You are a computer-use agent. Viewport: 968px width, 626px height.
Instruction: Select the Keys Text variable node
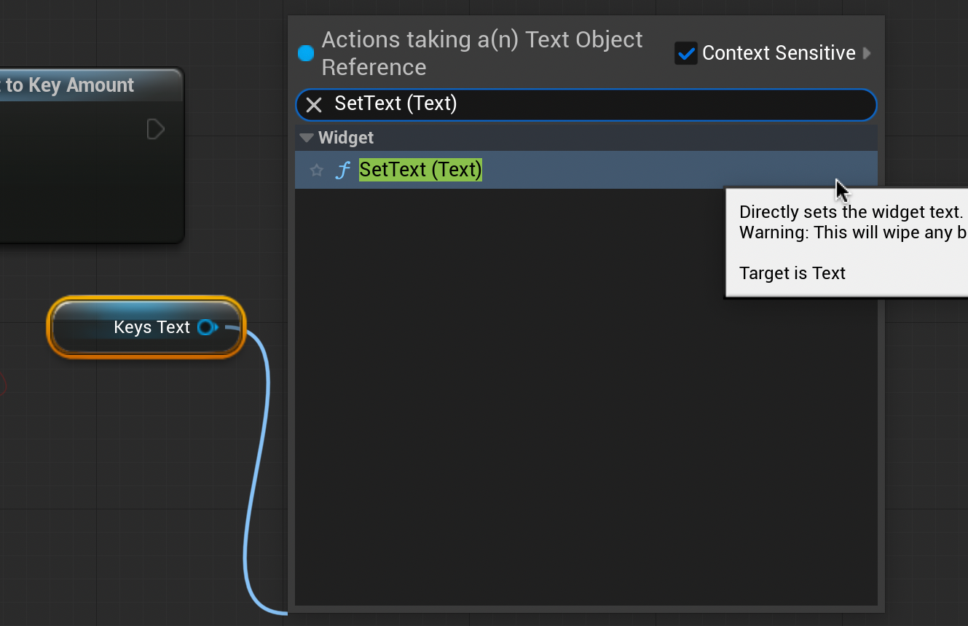tap(146, 328)
